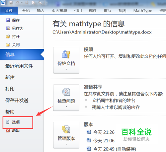Select 新建 in the backstage menu
The height and width of the screenshot is (152, 166).
click(10, 77)
